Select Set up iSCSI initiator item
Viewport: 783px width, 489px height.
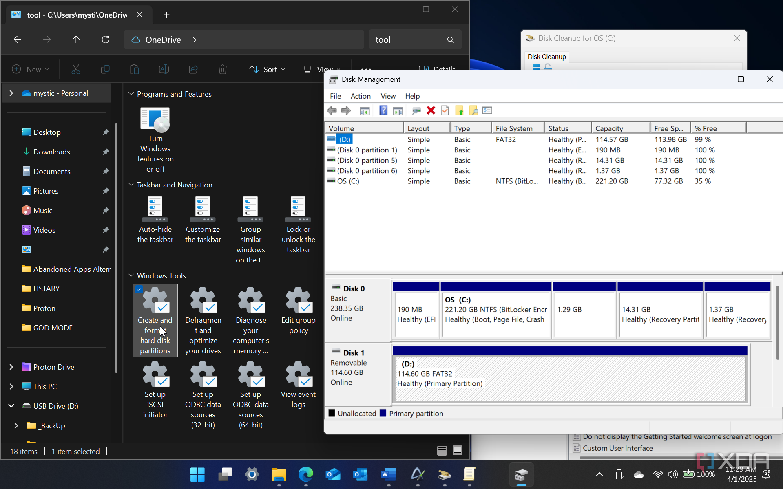155,390
